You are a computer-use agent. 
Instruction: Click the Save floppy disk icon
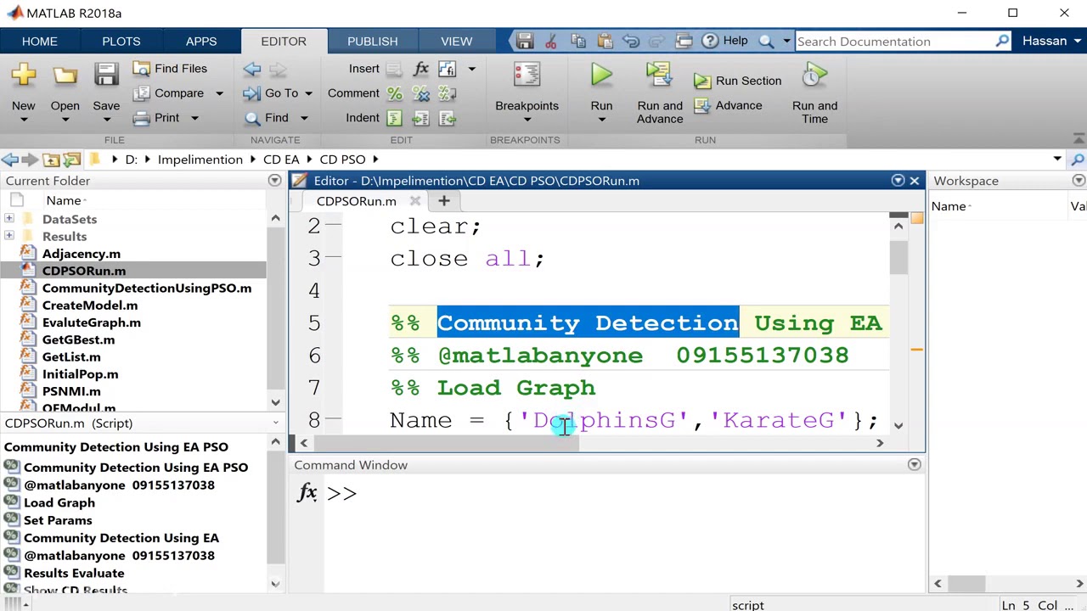tap(106, 76)
